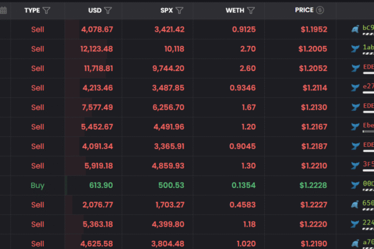The image size is (374, 249).
Task: Toggle price currency with the dollar icon
Action: [x=320, y=11]
